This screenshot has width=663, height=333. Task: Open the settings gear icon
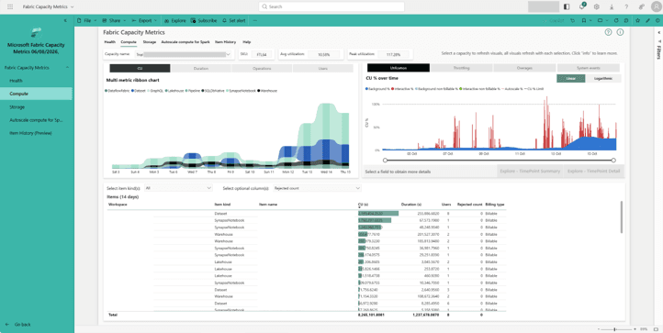point(597,6)
